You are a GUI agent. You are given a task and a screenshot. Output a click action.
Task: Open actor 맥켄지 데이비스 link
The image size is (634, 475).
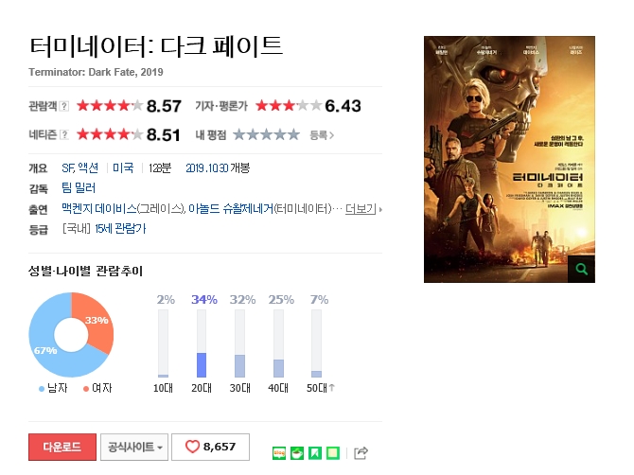[99, 208]
